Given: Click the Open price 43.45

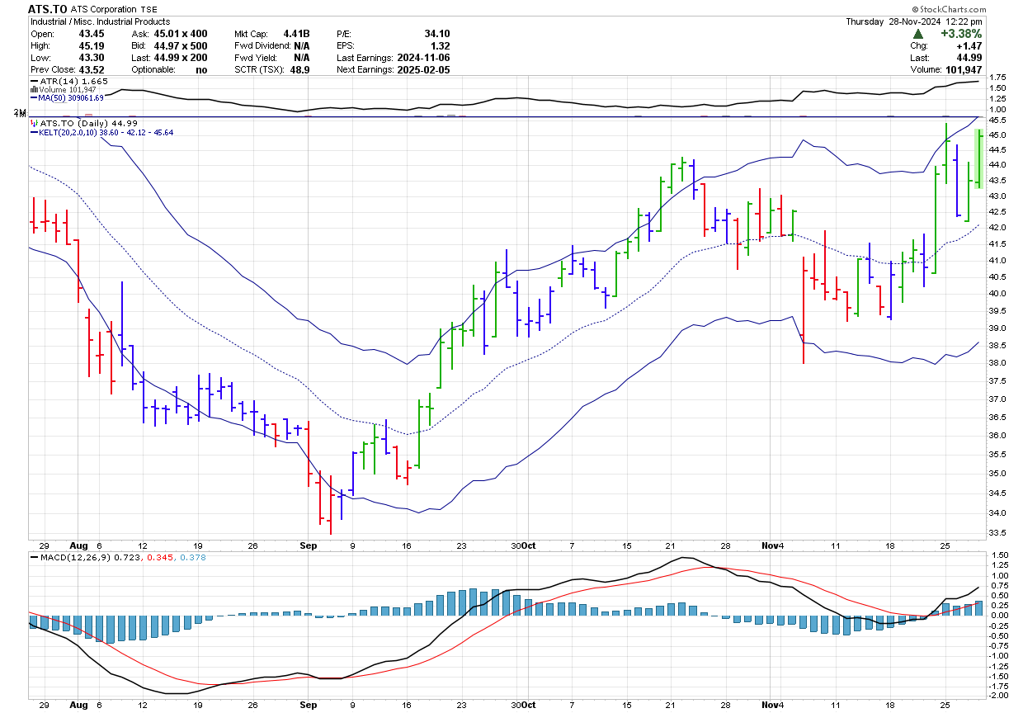Looking at the screenshot, I should click(x=91, y=34).
